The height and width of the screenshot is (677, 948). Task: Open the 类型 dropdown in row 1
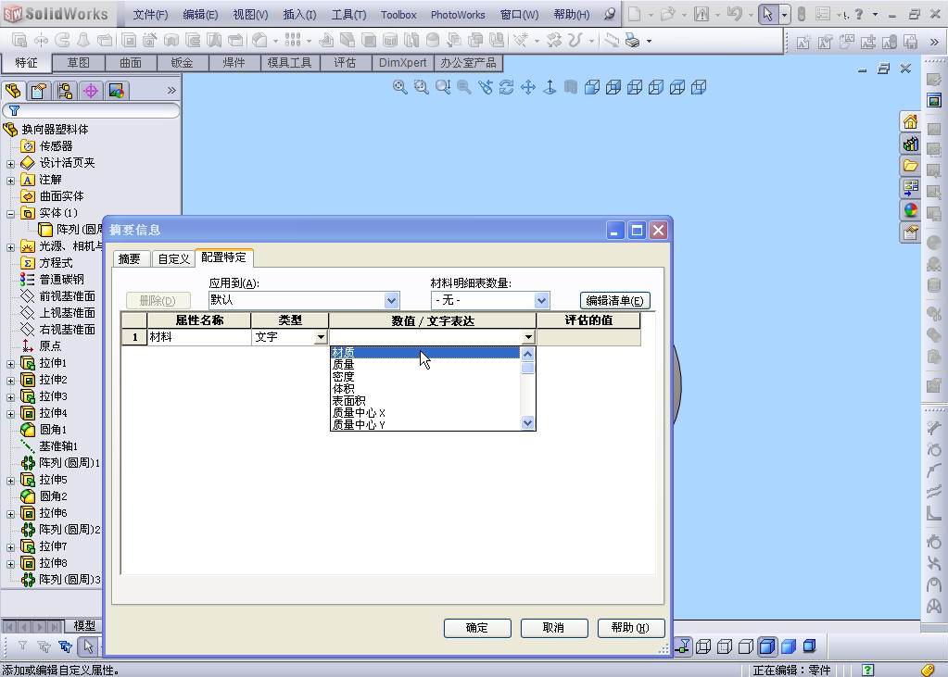pos(321,337)
